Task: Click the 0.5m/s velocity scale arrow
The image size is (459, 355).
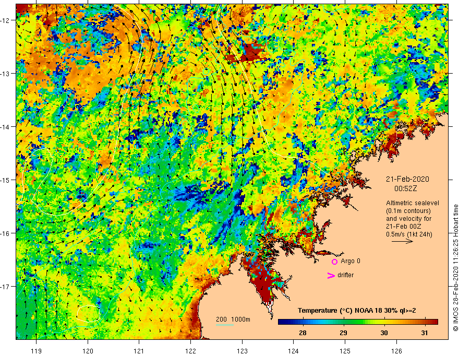Action: pyautogui.click(x=402, y=241)
